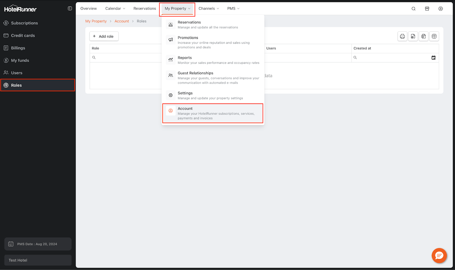The height and width of the screenshot is (270, 455).
Task: Click the Add role button
Action: (x=104, y=36)
